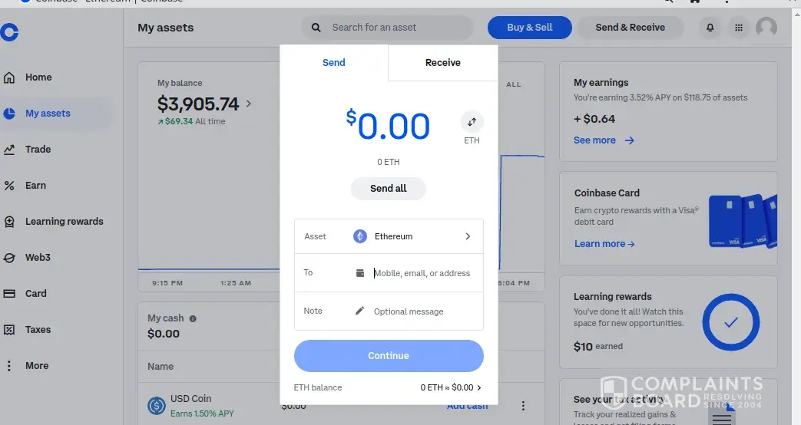
Task: Click the Buy & Sell button
Action: pyautogui.click(x=530, y=28)
